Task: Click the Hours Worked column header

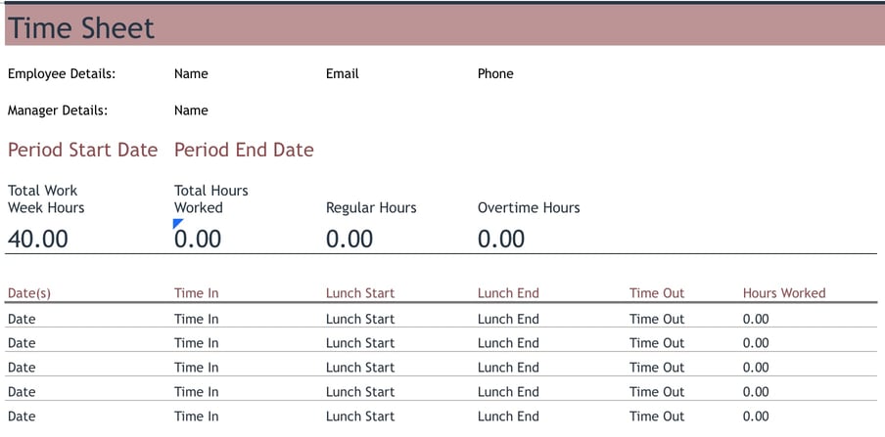Action: [x=784, y=293]
